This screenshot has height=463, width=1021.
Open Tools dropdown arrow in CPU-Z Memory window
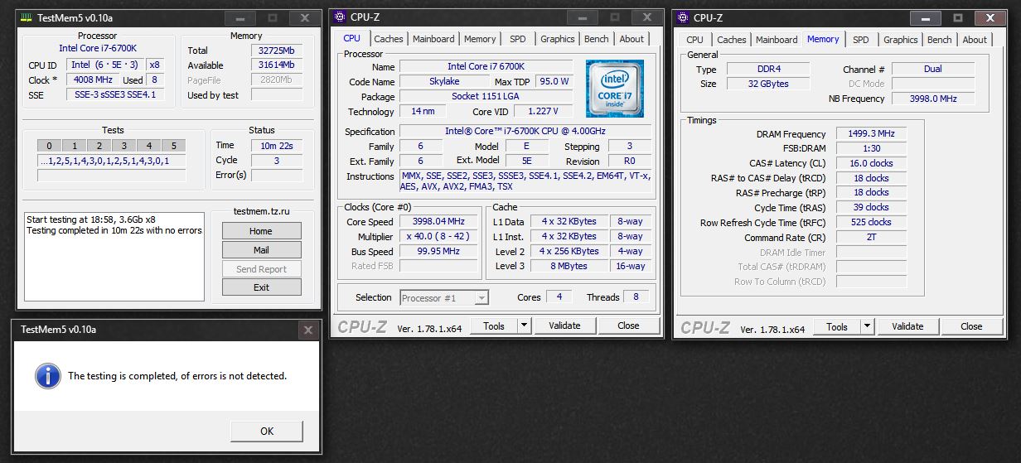[867, 326]
